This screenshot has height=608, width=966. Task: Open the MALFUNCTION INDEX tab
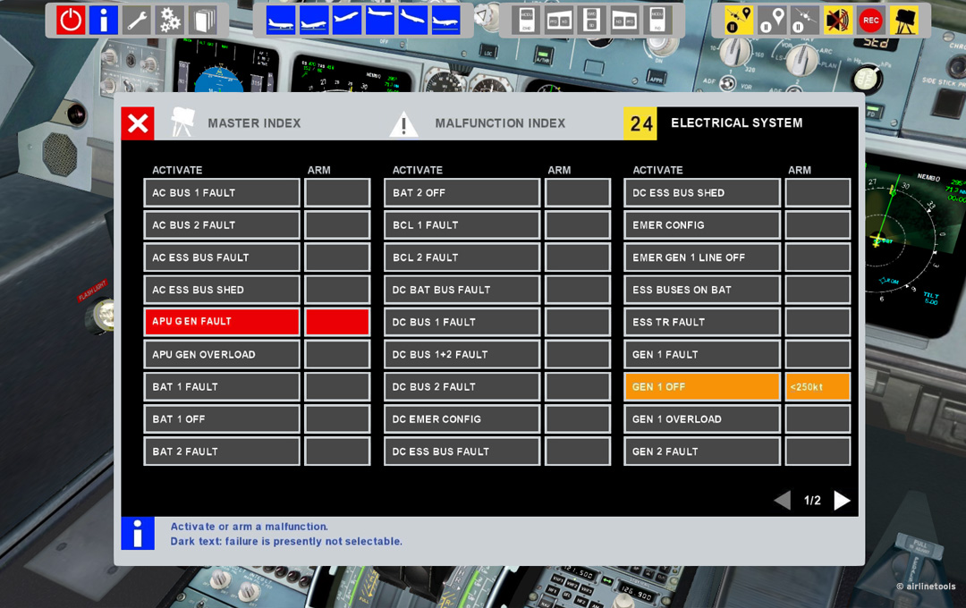[500, 123]
